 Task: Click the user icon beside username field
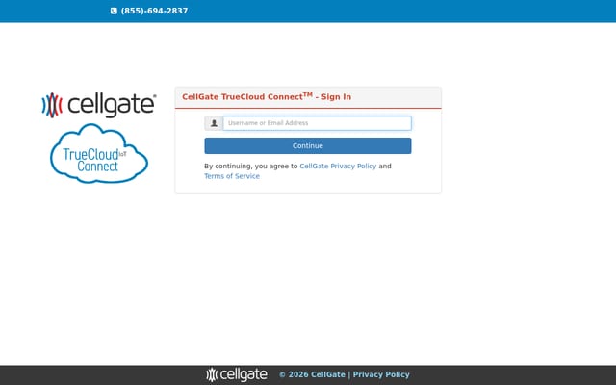click(x=214, y=123)
